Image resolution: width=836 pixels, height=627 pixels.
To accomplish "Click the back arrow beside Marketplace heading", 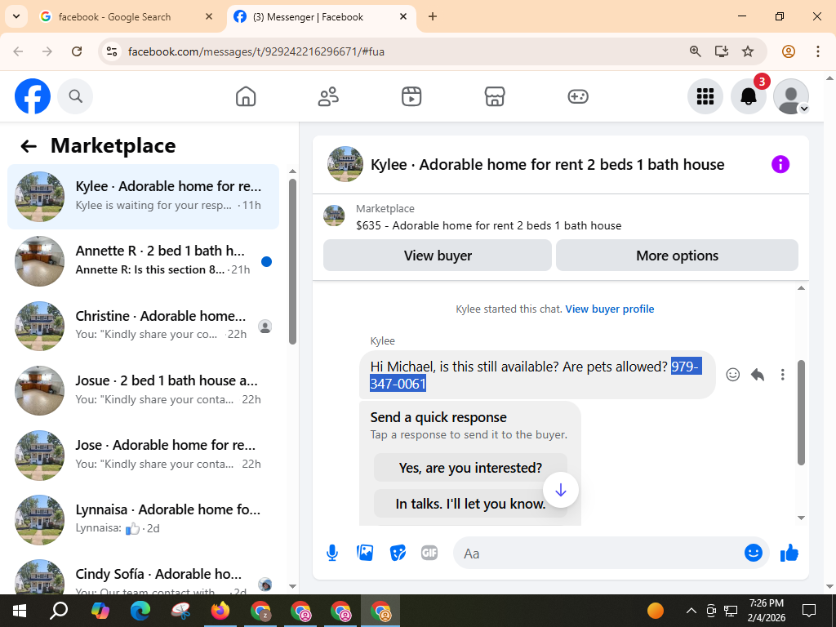I will 29,146.
